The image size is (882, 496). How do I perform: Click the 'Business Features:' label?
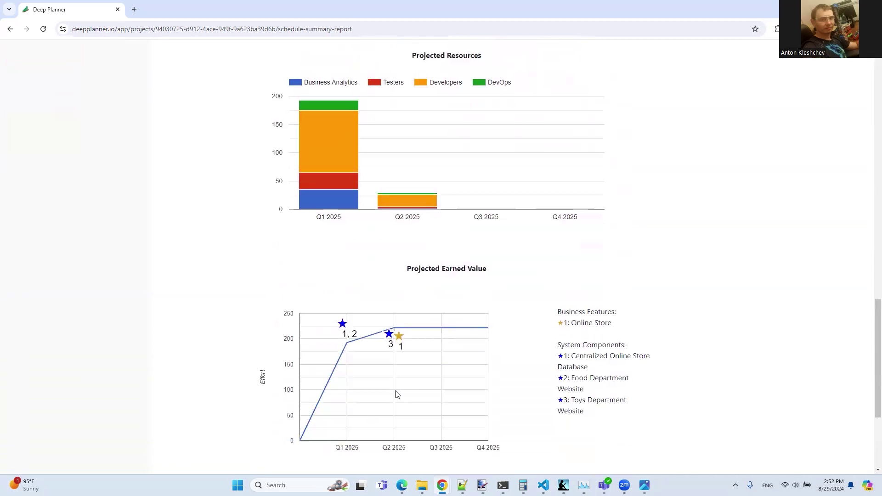click(x=587, y=312)
